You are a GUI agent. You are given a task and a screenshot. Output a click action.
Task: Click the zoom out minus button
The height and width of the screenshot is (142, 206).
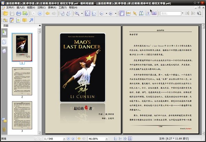point(102,13)
